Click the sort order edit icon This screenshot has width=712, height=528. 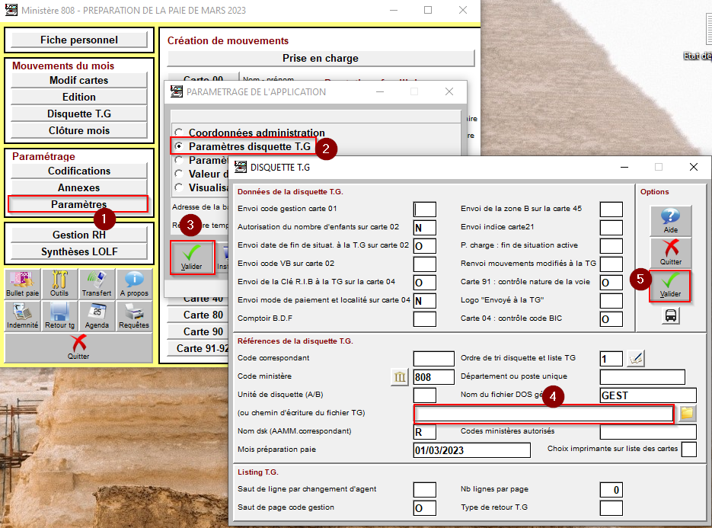tap(635, 358)
